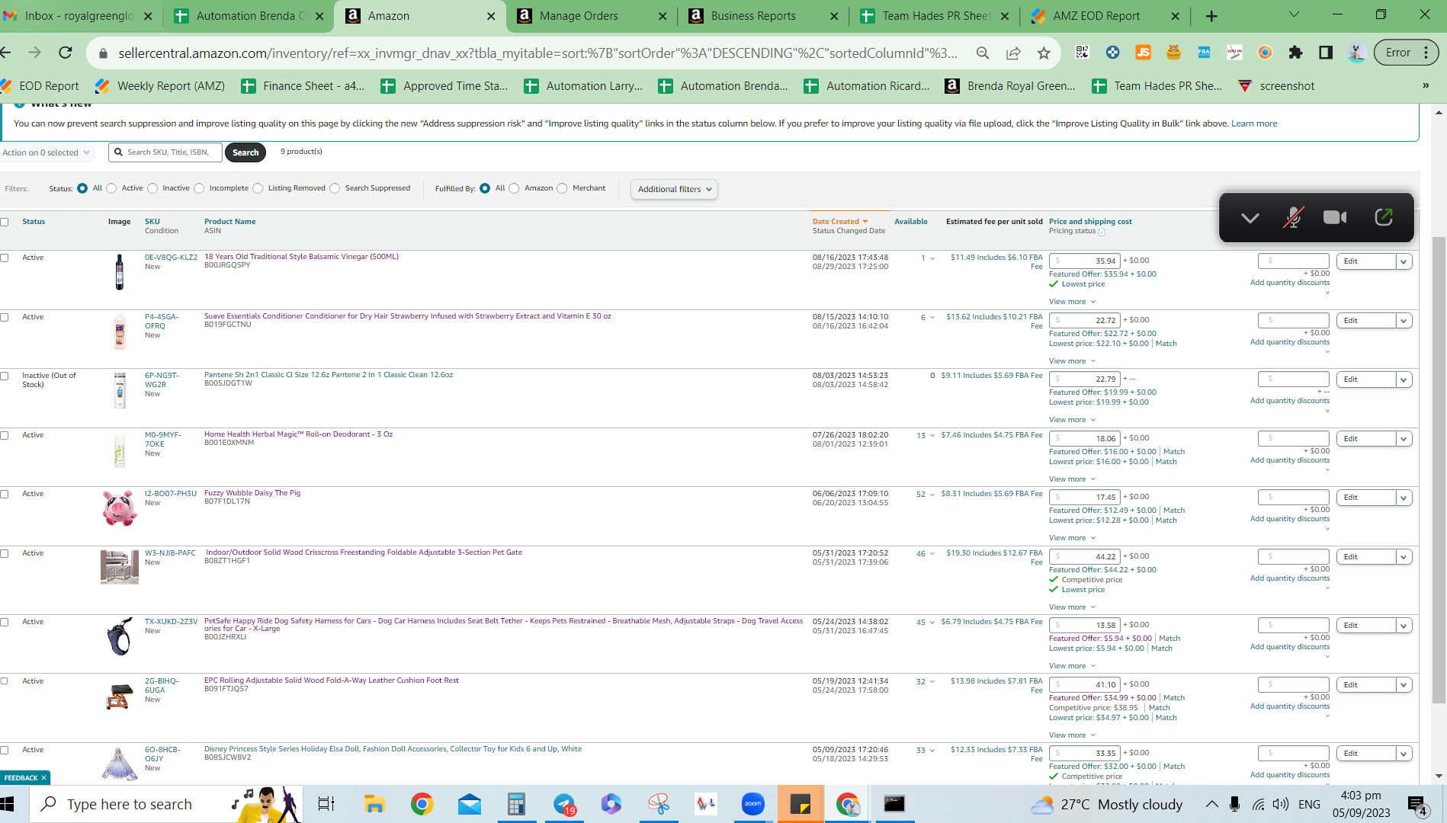Open the Pantene Sh 2n1 product link

click(x=328, y=375)
